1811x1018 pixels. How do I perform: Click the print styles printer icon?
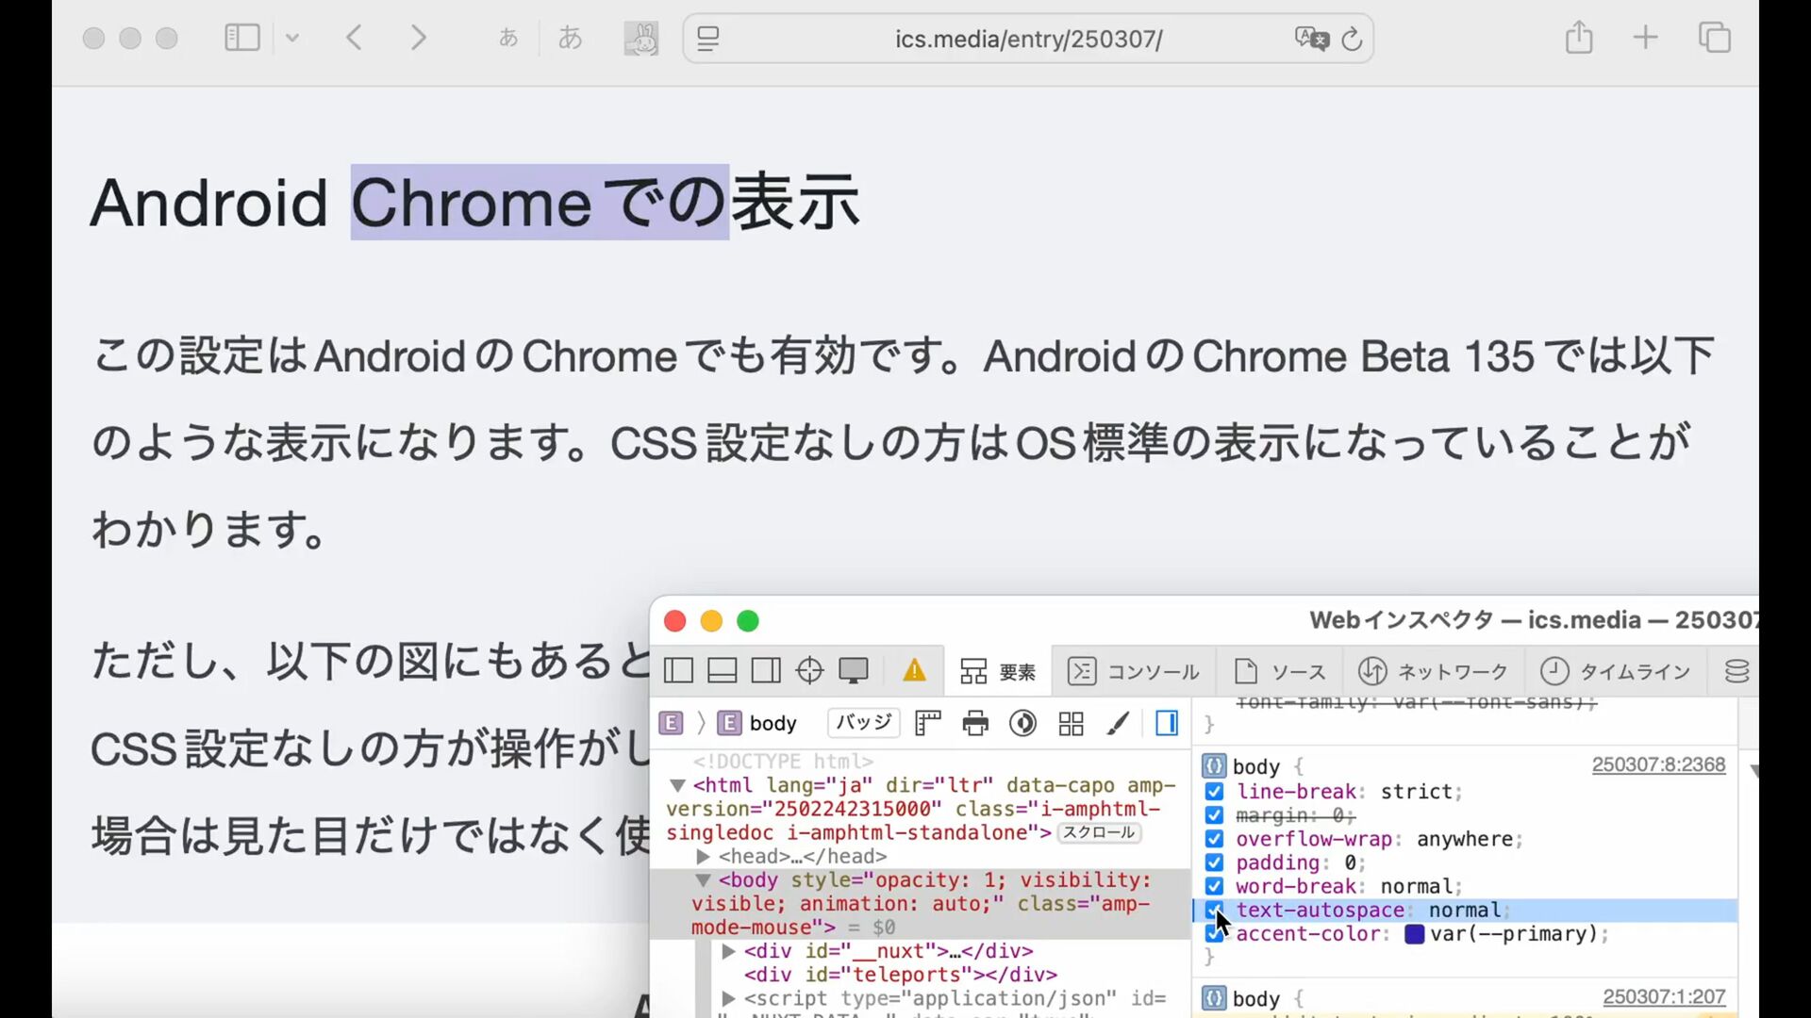975,723
